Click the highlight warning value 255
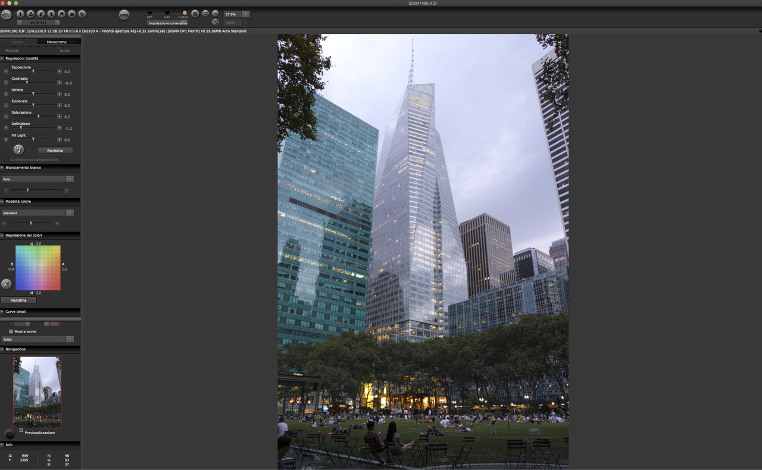Image resolution: width=762 pixels, height=470 pixels. point(54,324)
